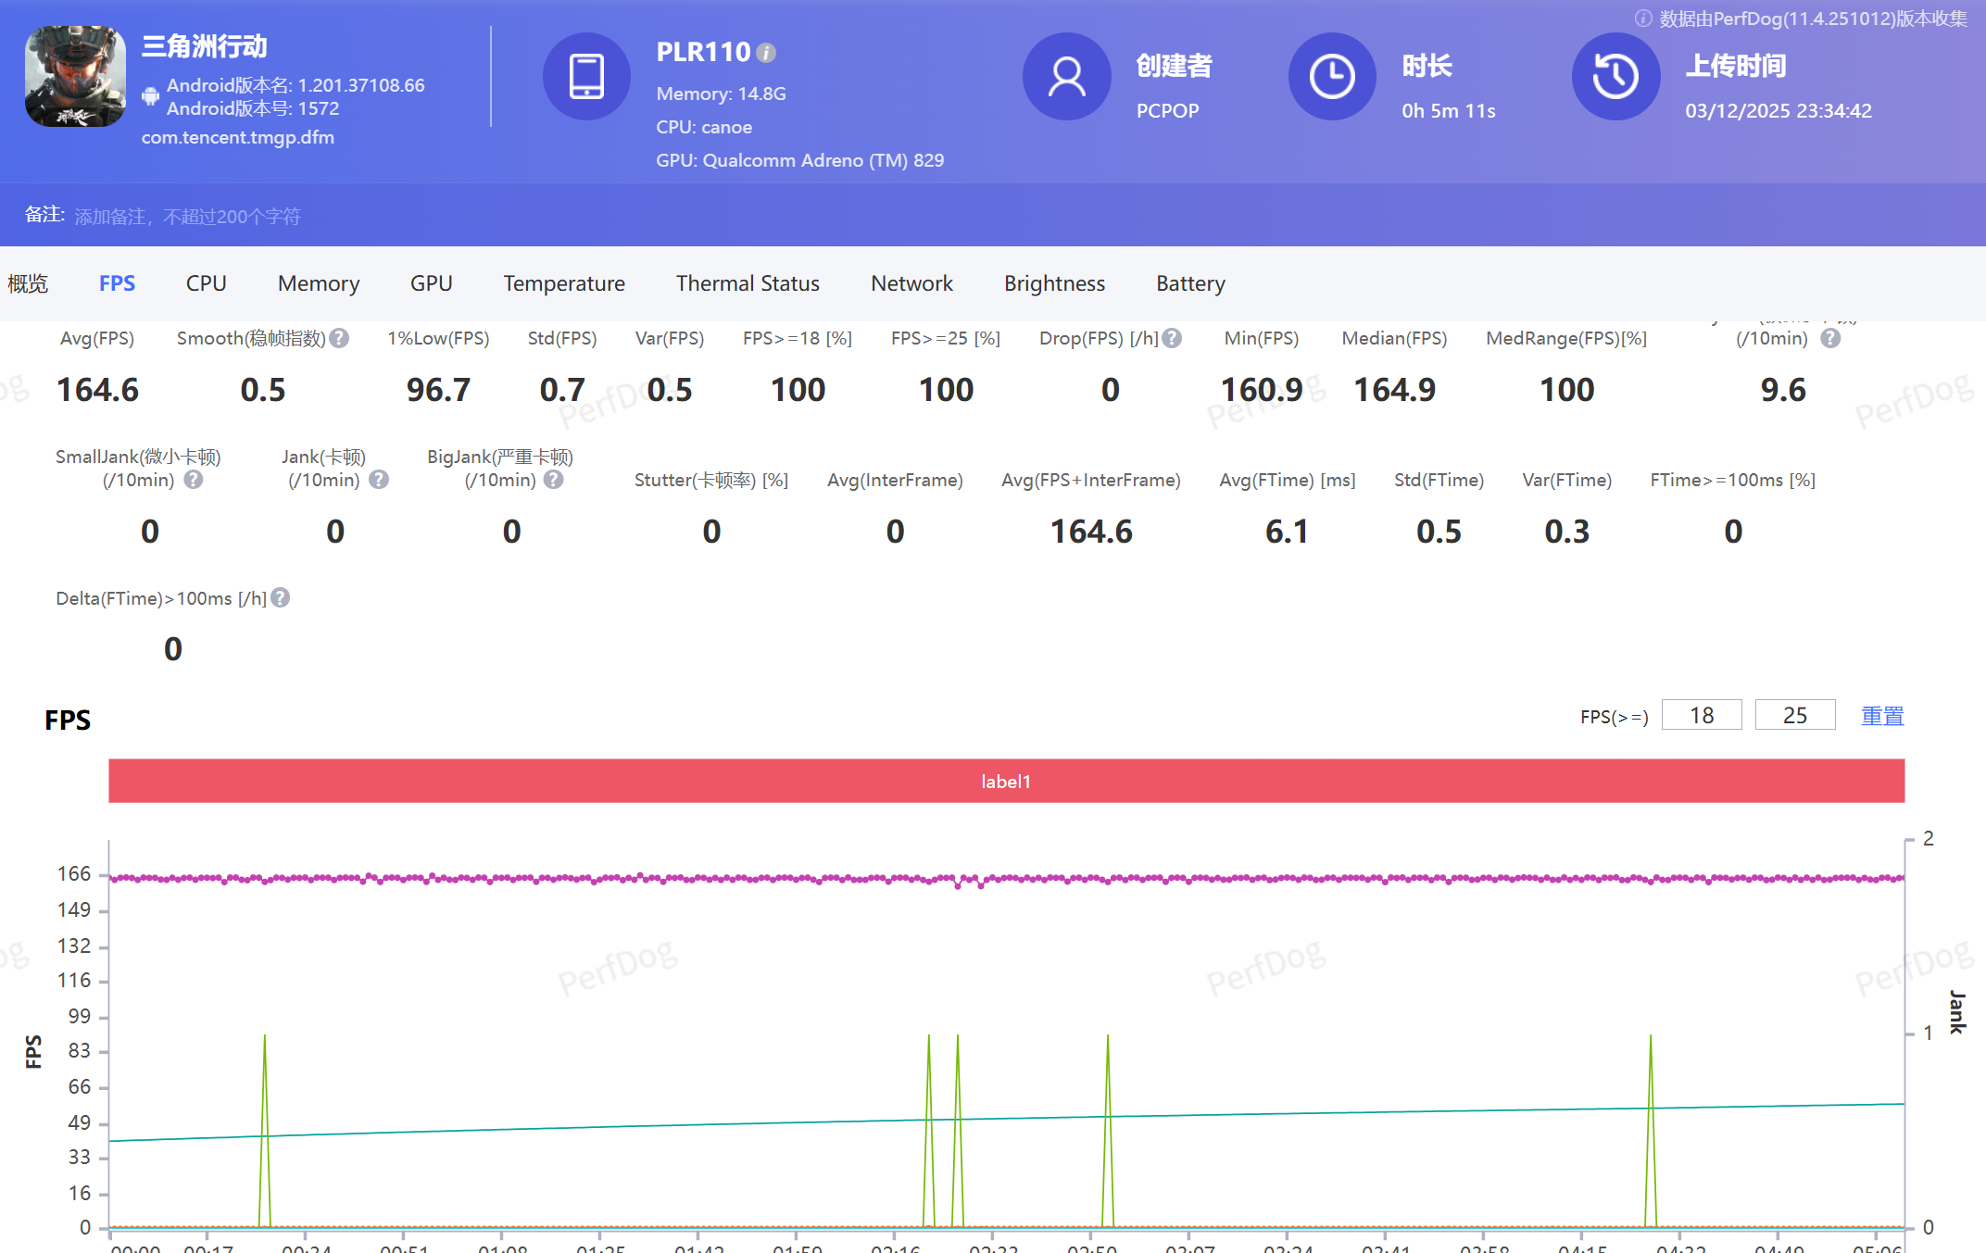This screenshot has height=1253, width=1986.
Task: Click the Smooth index help icon
Action: pyautogui.click(x=340, y=338)
